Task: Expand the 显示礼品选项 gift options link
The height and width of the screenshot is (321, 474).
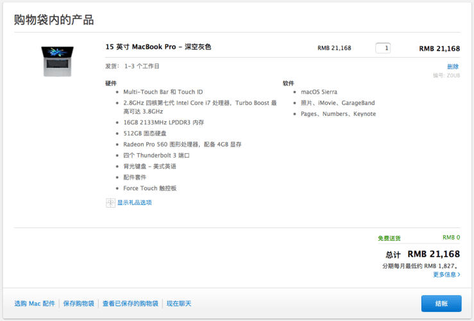Action: pos(134,202)
